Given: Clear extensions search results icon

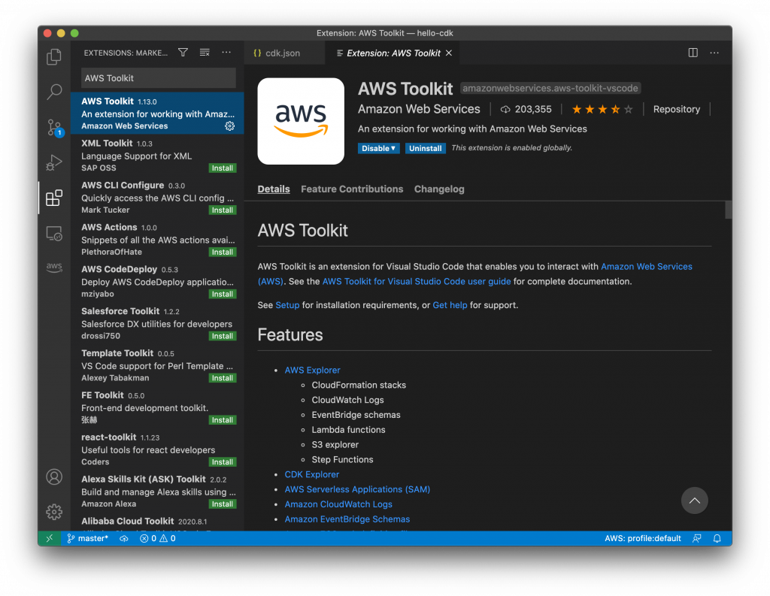Looking at the screenshot, I should tap(205, 53).
